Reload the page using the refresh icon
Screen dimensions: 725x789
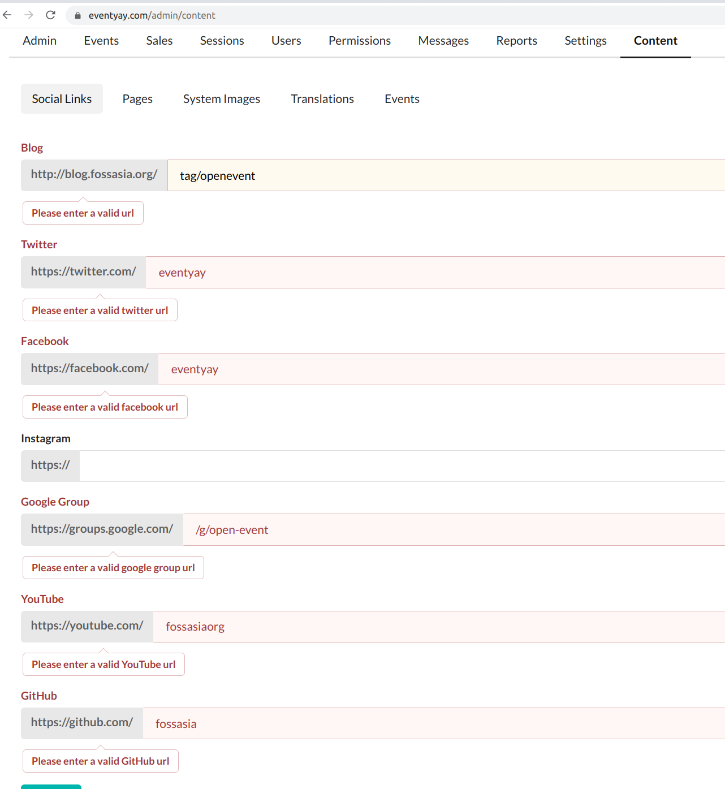pyautogui.click(x=50, y=15)
